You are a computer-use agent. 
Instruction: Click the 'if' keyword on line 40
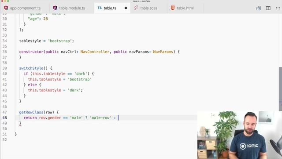(26, 74)
